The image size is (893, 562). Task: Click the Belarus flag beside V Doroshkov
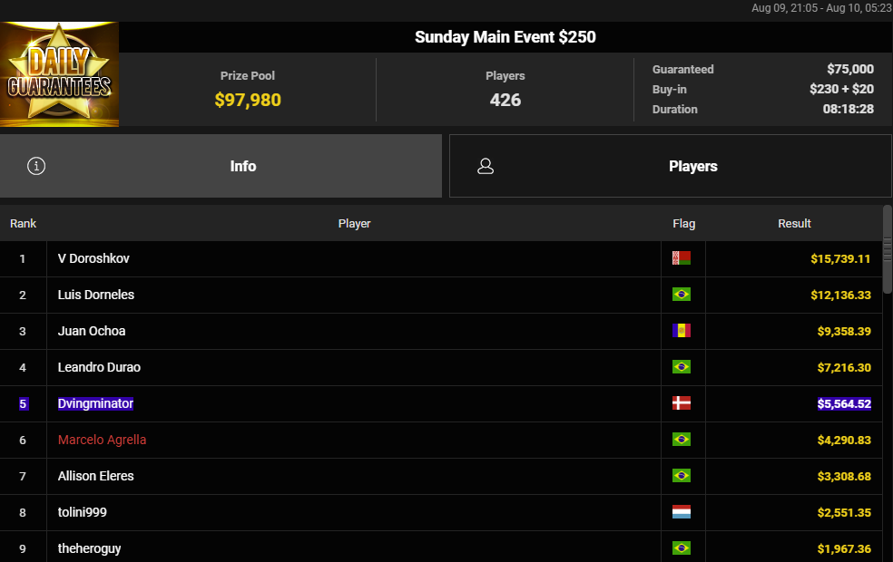point(682,258)
